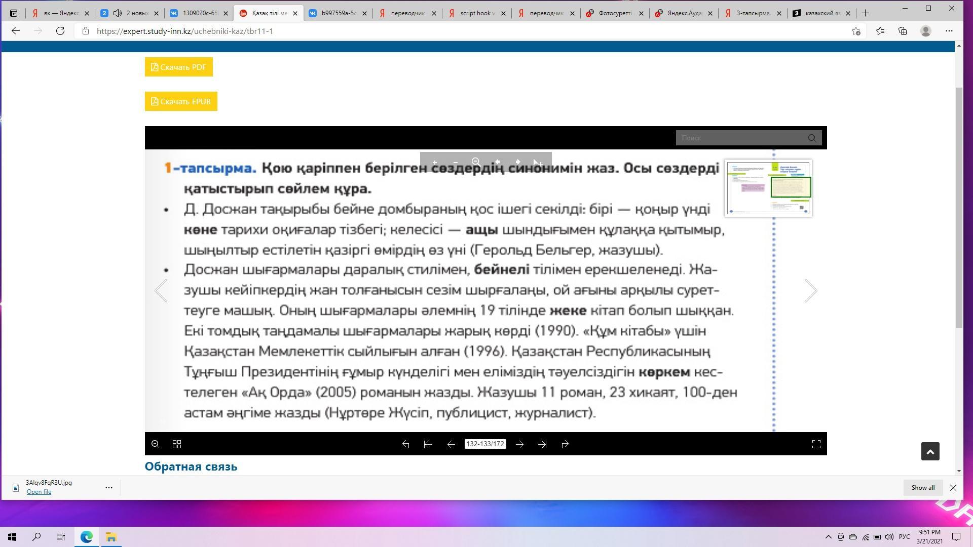This screenshot has width=973, height=547.
Task: Click the Поиск search field in the viewer
Action: [x=740, y=138]
